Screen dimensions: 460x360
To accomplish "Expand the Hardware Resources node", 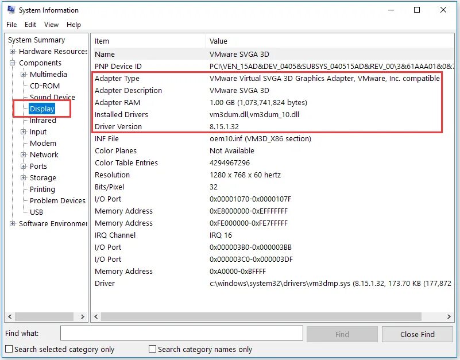I will 12,51.
